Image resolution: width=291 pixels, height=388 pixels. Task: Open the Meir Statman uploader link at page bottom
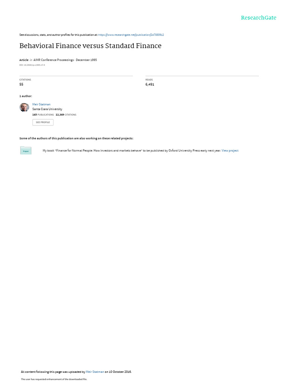tap(95, 372)
